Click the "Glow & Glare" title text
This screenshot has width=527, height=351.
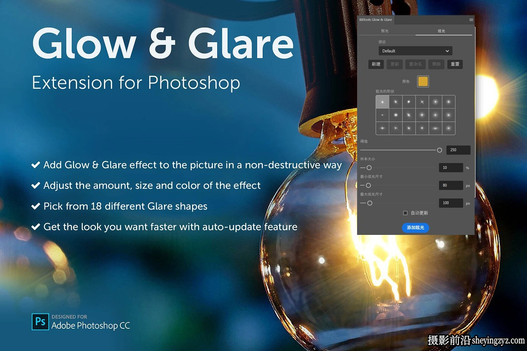click(x=163, y=44)
